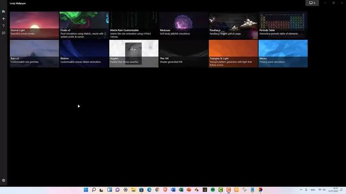Viewport: 346px width, 194px height.
Task: Open PowerPoint from taskbar
Action: tap(189, 190)
